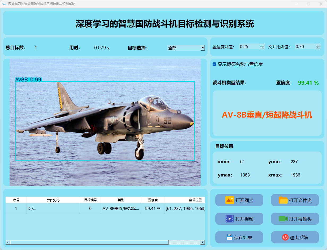
Task: Click the red power icon on 退出系统
Action: coord(285,237)
